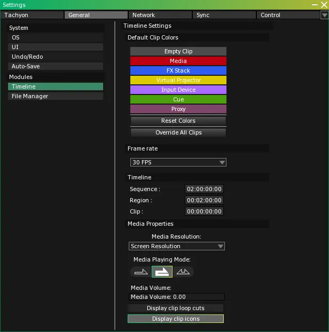
Task: Open the Undo/Redo settings section
Action: pos(56,57)
